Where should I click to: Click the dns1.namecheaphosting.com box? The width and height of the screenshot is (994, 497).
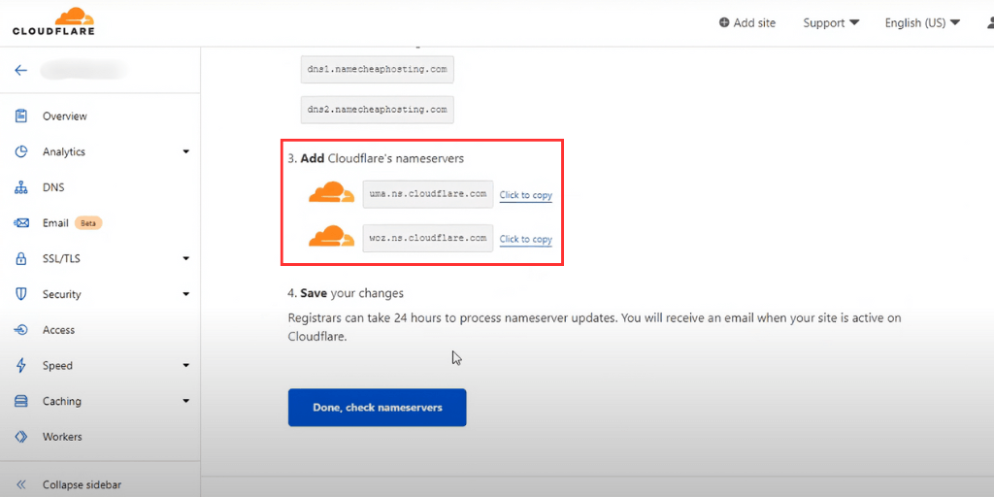[378, 70]
